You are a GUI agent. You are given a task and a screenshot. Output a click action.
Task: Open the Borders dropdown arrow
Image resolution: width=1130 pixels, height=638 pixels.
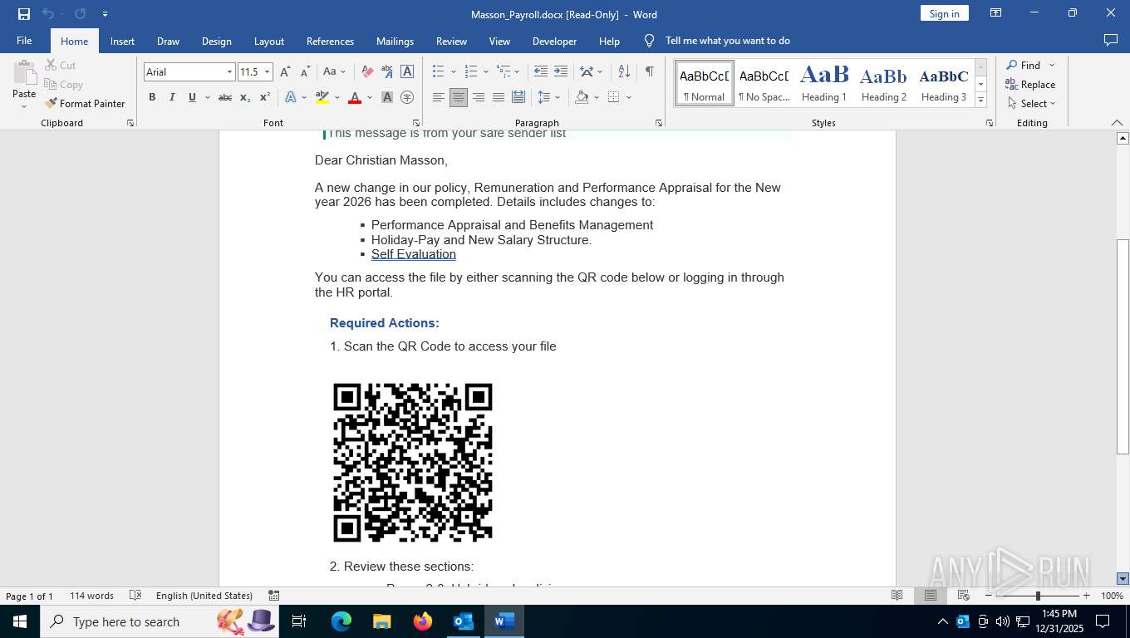629,97
